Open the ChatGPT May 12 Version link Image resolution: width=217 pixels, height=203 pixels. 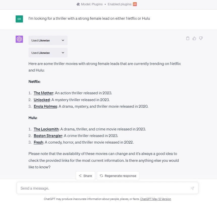coord(155,199)
